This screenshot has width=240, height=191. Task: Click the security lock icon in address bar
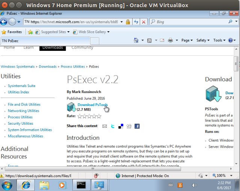coord(128,22)
